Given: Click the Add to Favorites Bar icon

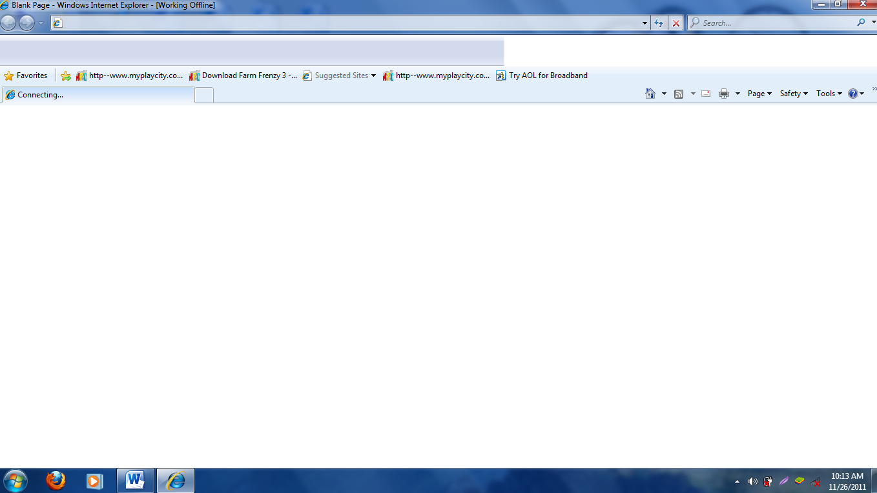Looking at the screenshot, I should pyautogui.click(x=66, y=75).
